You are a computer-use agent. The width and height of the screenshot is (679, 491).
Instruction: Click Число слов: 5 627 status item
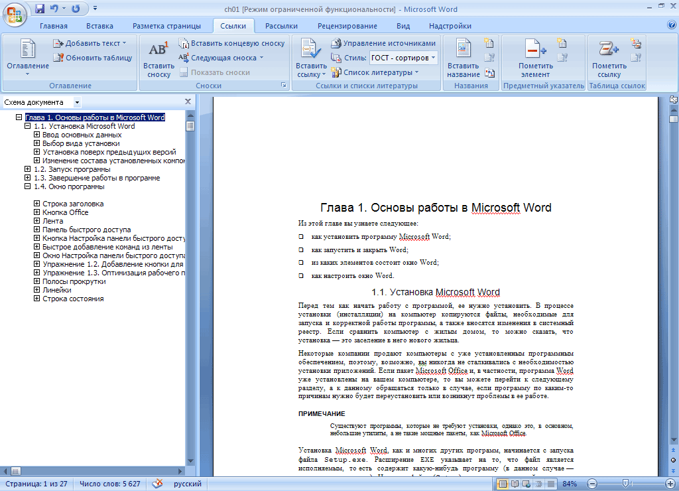click(110, 484)
